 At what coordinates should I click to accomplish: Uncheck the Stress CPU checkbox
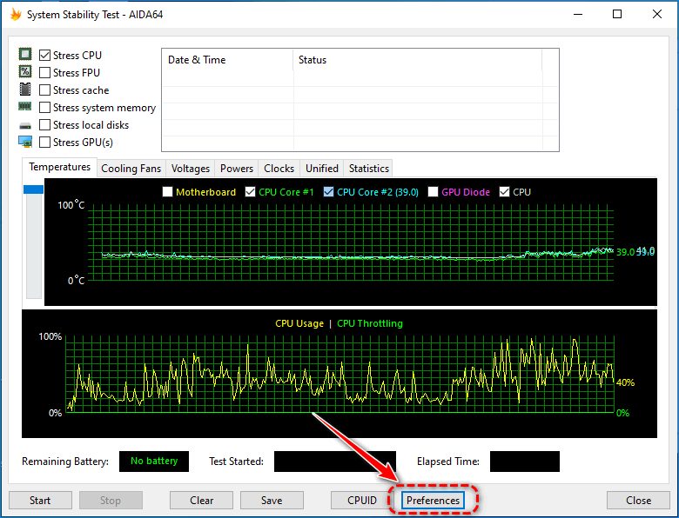(44, 55)
